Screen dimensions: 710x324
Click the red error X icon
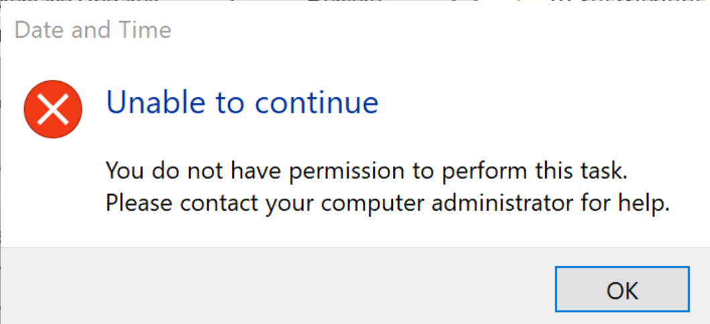pyautogui.click(x=53, y=109)
